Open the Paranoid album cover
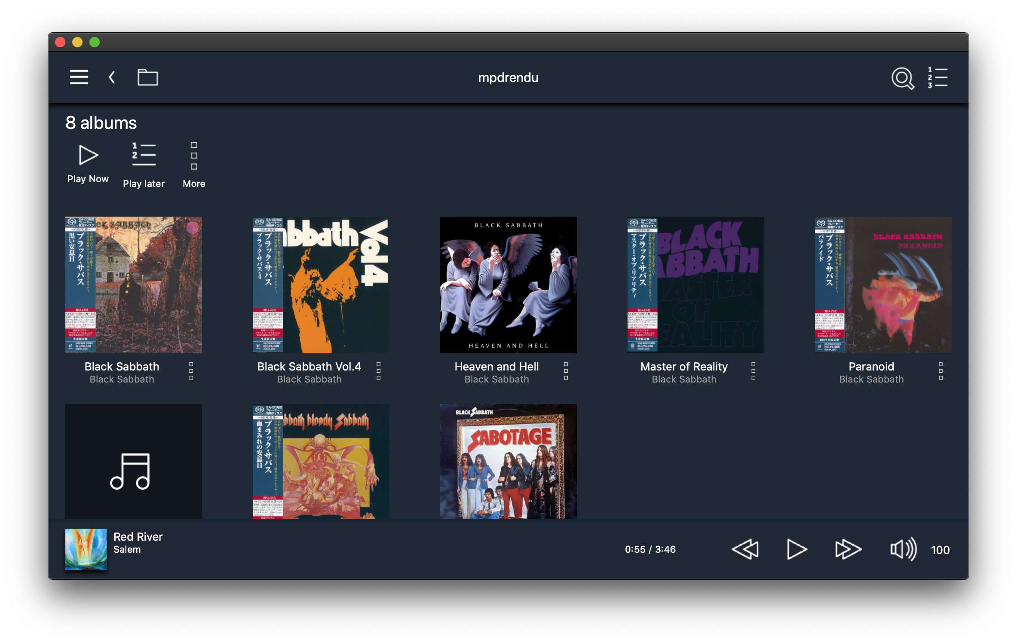 883,285
